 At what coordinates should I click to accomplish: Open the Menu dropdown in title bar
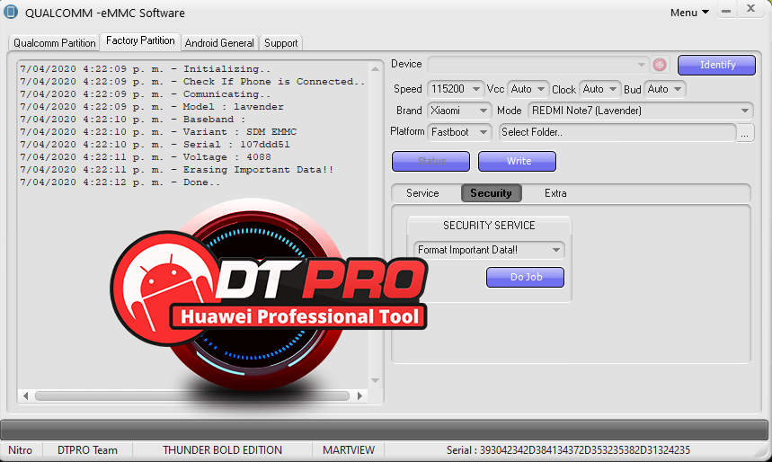(689, 13)
